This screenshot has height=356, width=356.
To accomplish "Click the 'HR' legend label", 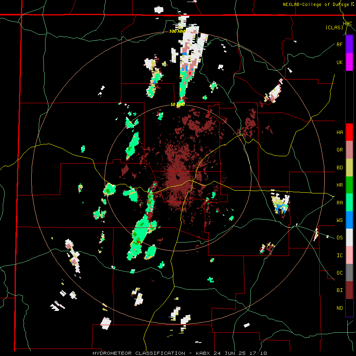I will tap(339, 185).
